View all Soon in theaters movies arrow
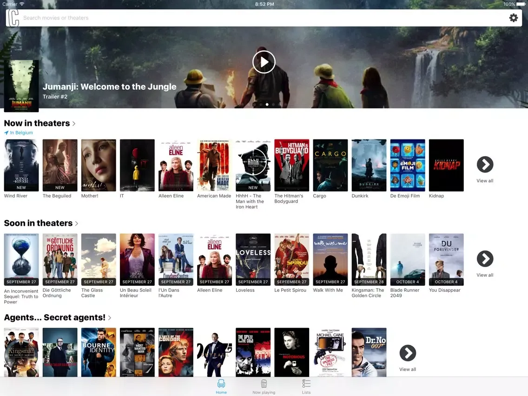 pos(485,259)
